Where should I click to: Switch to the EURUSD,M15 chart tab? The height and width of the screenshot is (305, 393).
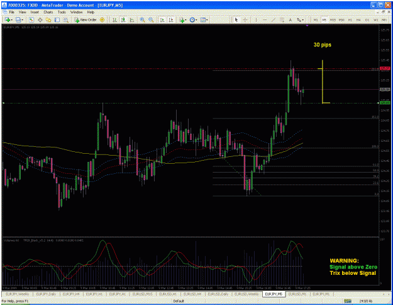[x=142, y=294]
